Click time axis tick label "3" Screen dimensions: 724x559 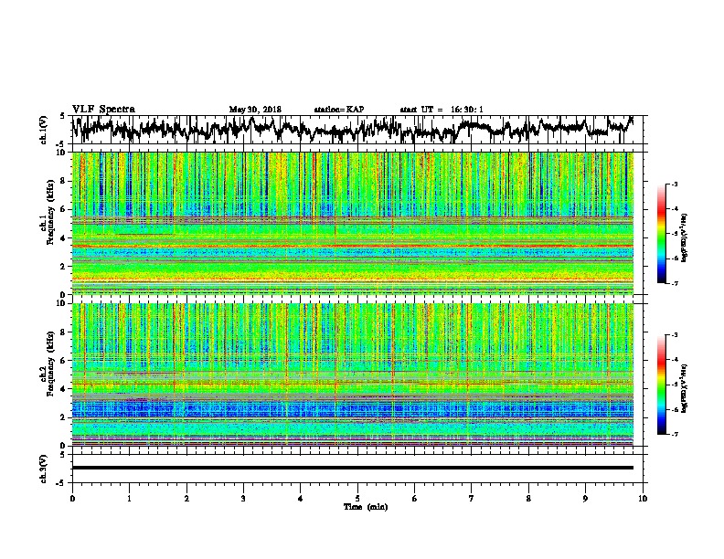243,499
